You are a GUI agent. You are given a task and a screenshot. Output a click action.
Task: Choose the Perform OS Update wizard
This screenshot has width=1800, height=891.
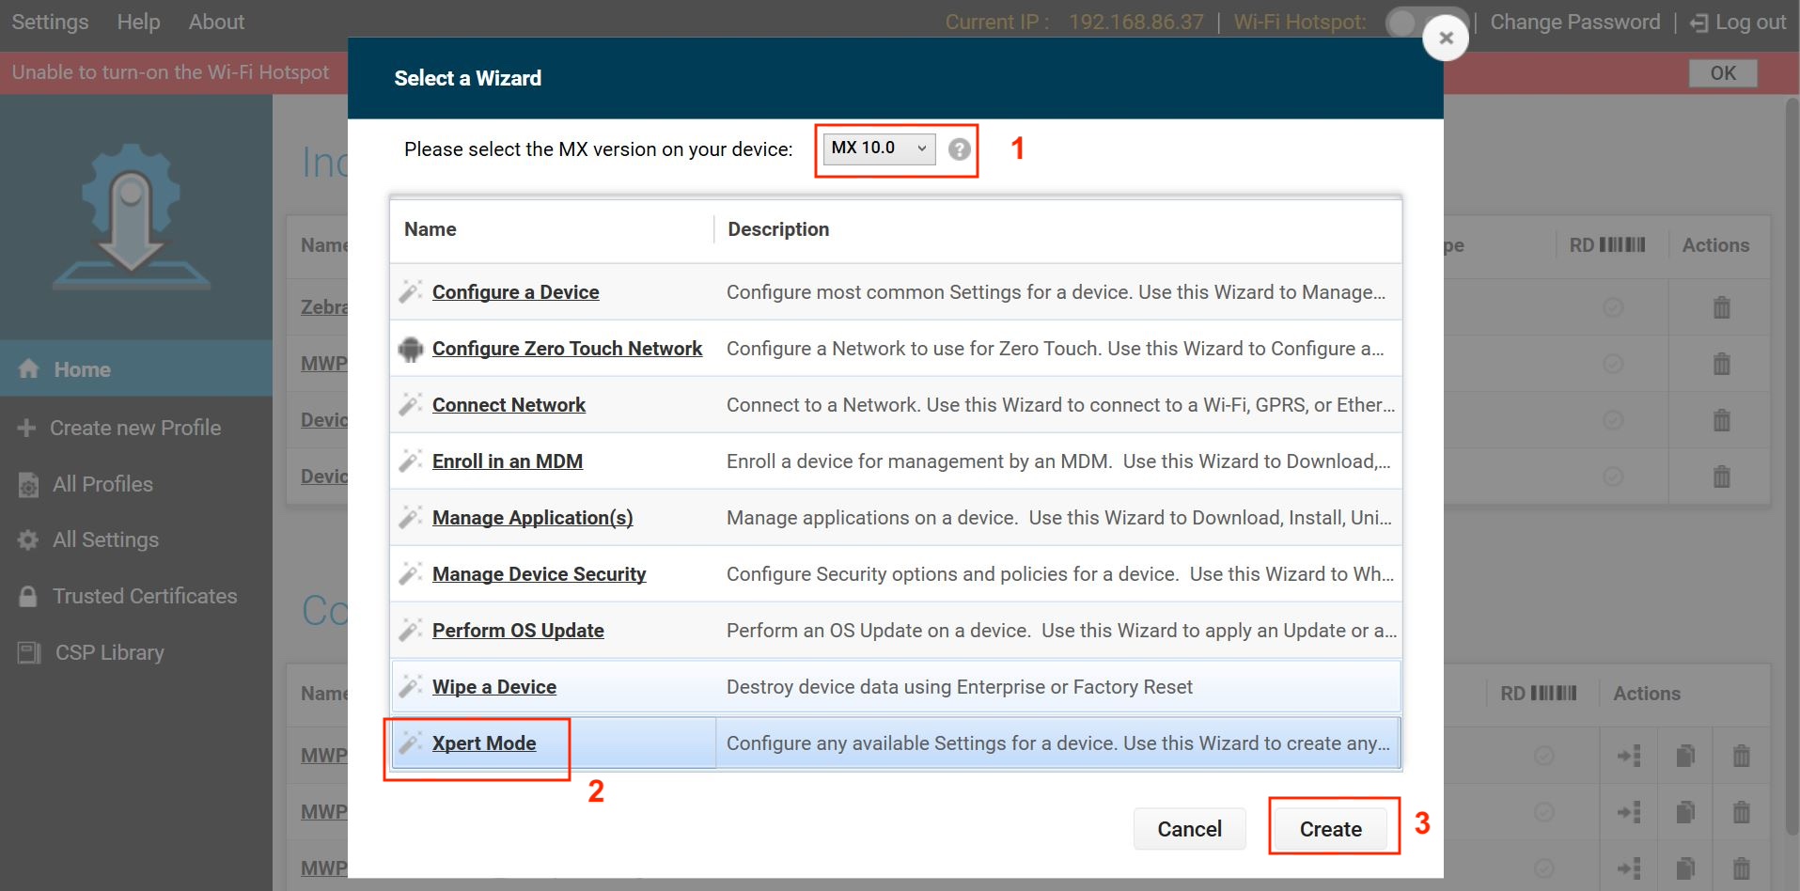(518, 631)
